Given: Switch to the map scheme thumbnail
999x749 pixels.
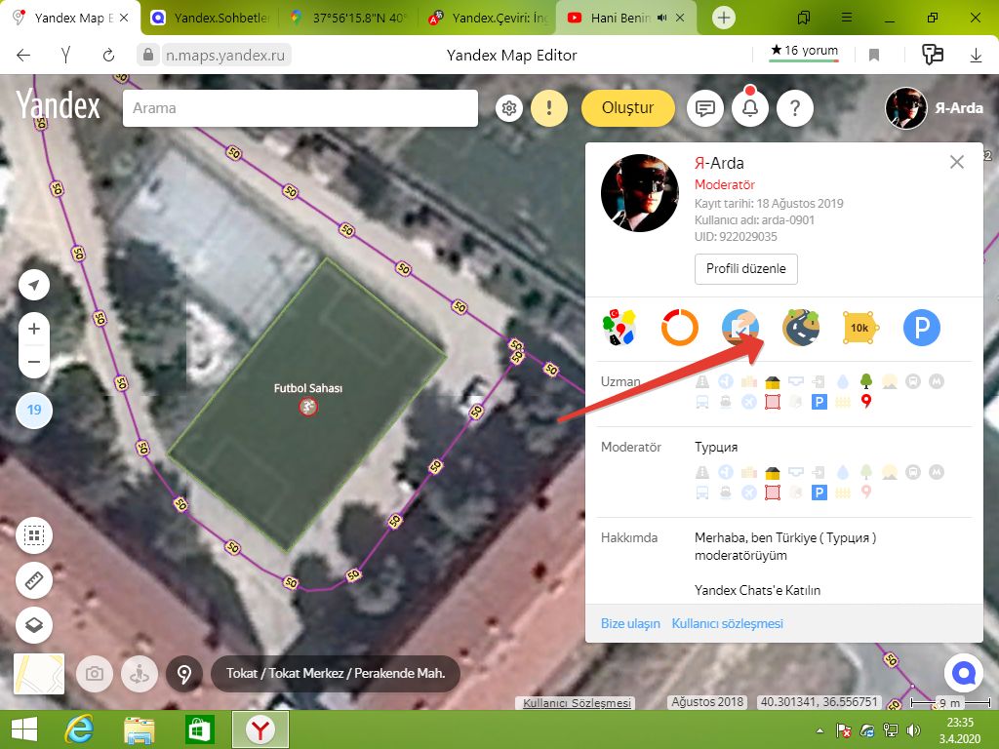Looking at the screenshot, I should coord(39,673).
